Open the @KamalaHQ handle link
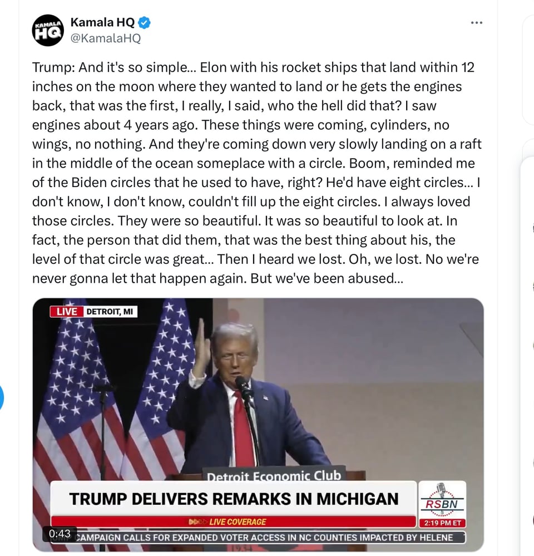 [106, 38]
